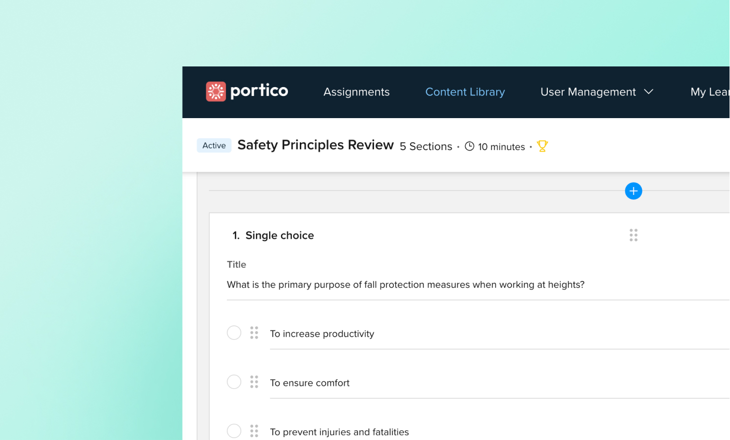Grab drag handle for 'To increase productivity'
730x440 pixels.
pyautogui.click(x=254, y=333)
